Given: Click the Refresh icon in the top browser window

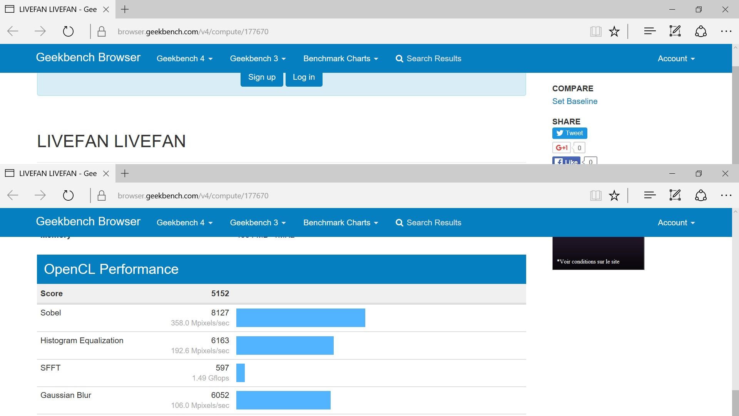Looking at the screenshot, I should point(68,31).
